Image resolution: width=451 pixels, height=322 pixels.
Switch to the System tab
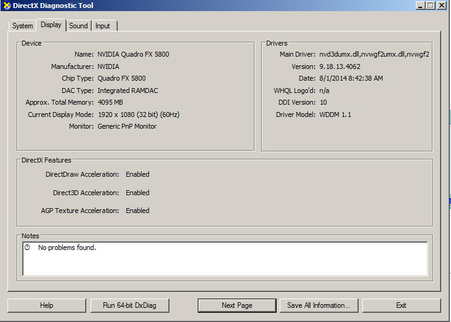coord(22,26)
